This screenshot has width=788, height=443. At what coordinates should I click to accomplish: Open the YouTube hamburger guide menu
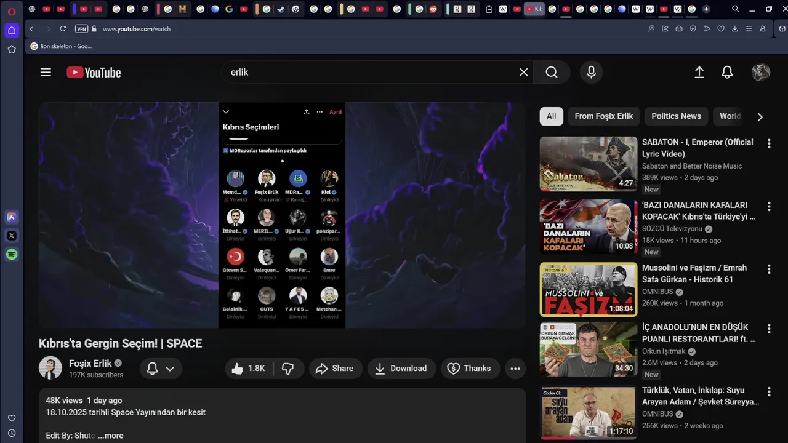click(46, 72)
